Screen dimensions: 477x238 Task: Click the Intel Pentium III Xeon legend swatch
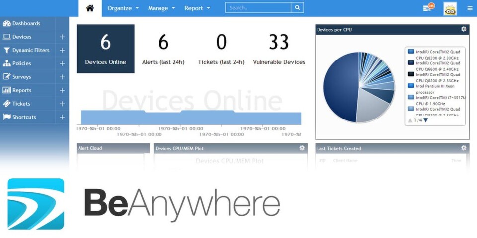[x=411, y=86]
